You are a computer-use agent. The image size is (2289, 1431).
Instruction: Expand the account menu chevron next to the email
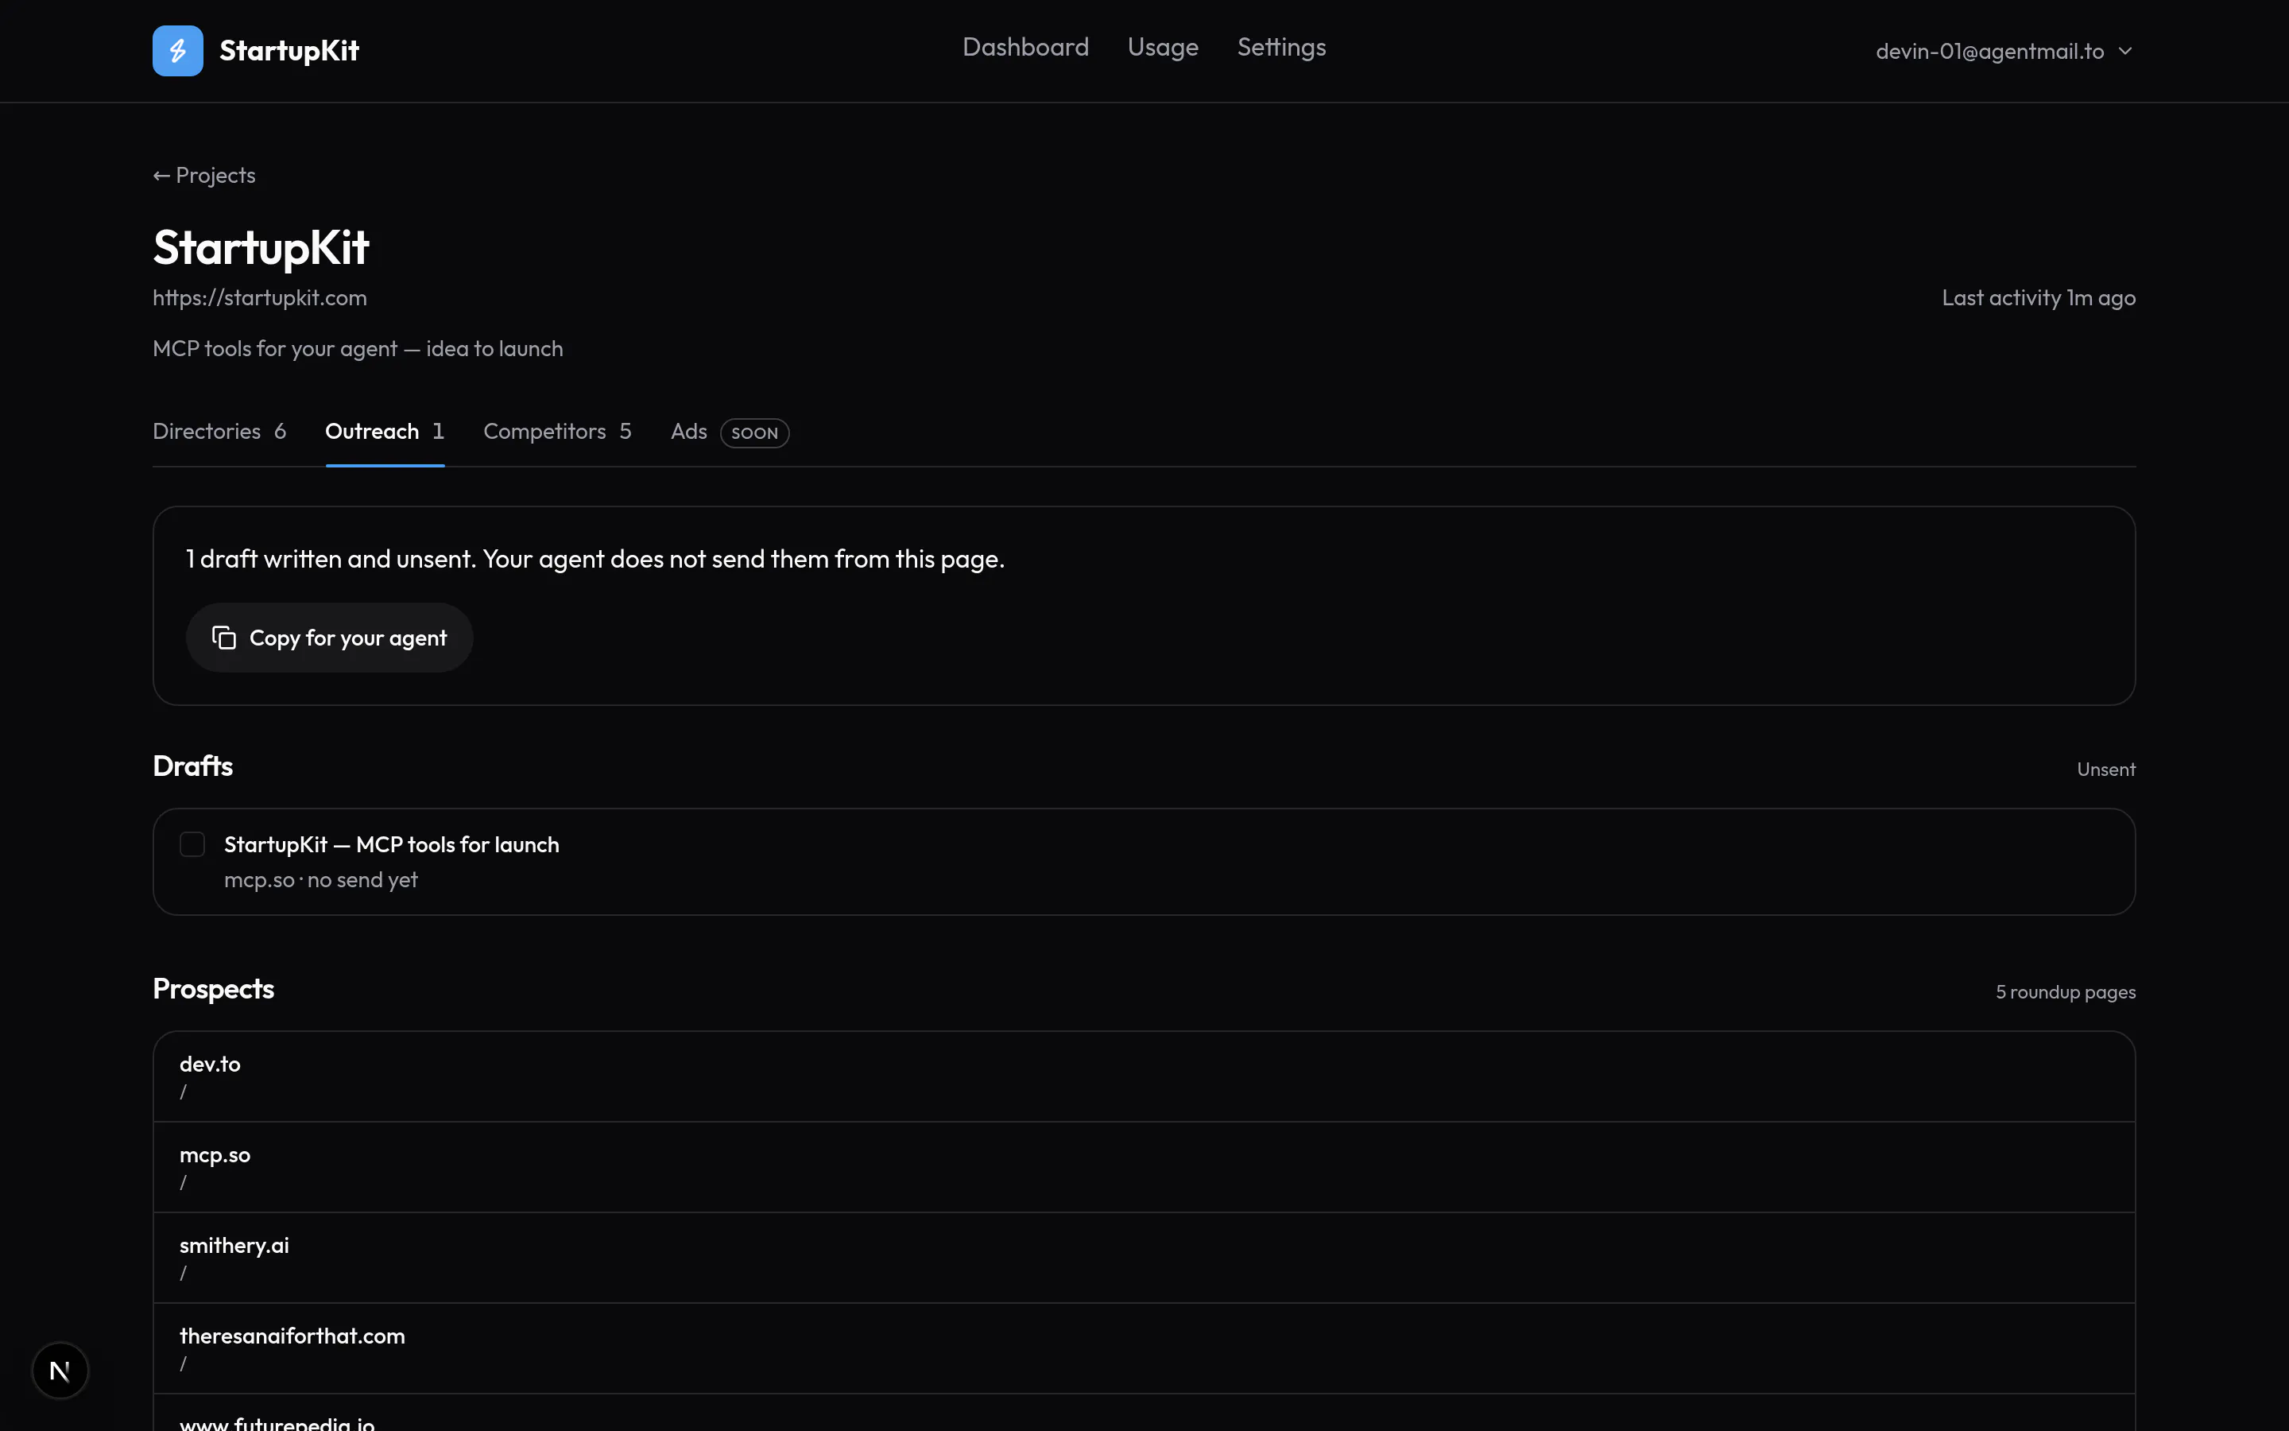coord(2125,51)
